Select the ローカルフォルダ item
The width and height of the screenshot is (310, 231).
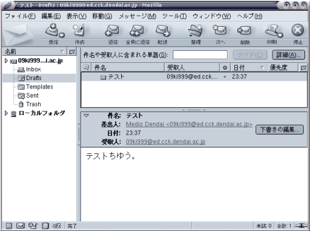(42, 113)
